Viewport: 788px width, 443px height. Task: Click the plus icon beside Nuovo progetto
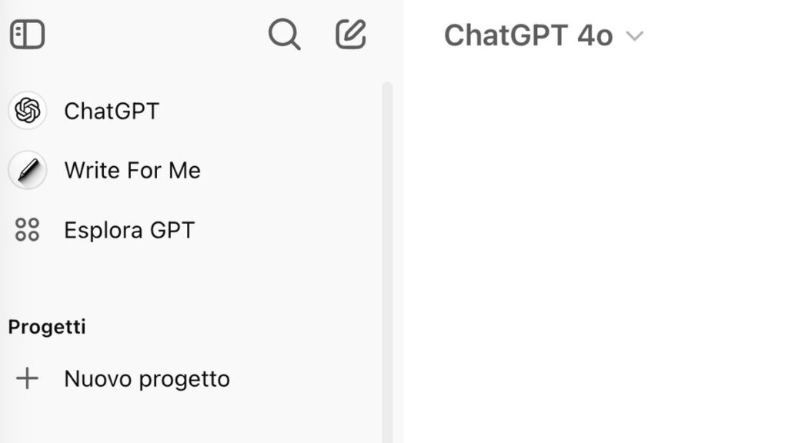[28, 378]
